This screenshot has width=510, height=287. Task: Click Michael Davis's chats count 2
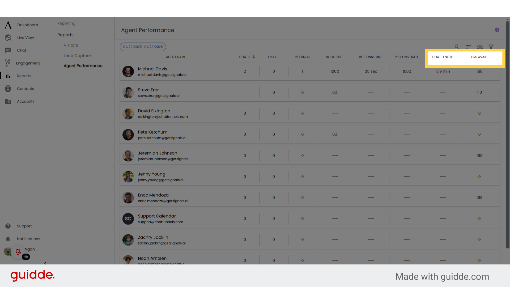pos(245,71)
